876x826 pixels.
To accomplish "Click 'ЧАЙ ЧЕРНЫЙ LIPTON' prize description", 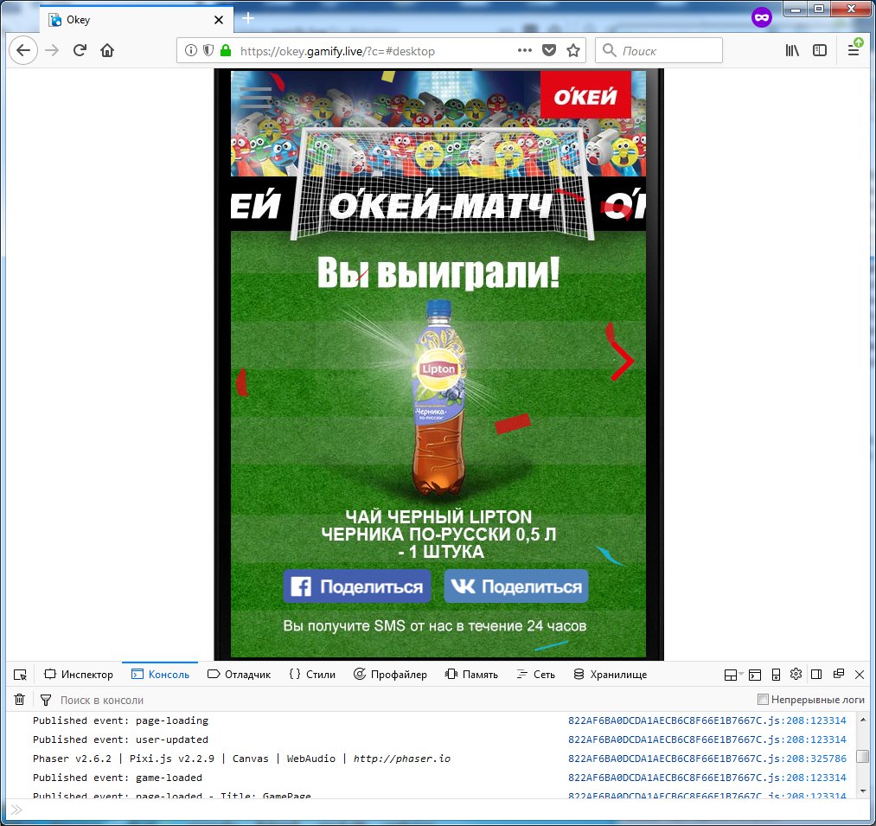I will pos(438,534).
